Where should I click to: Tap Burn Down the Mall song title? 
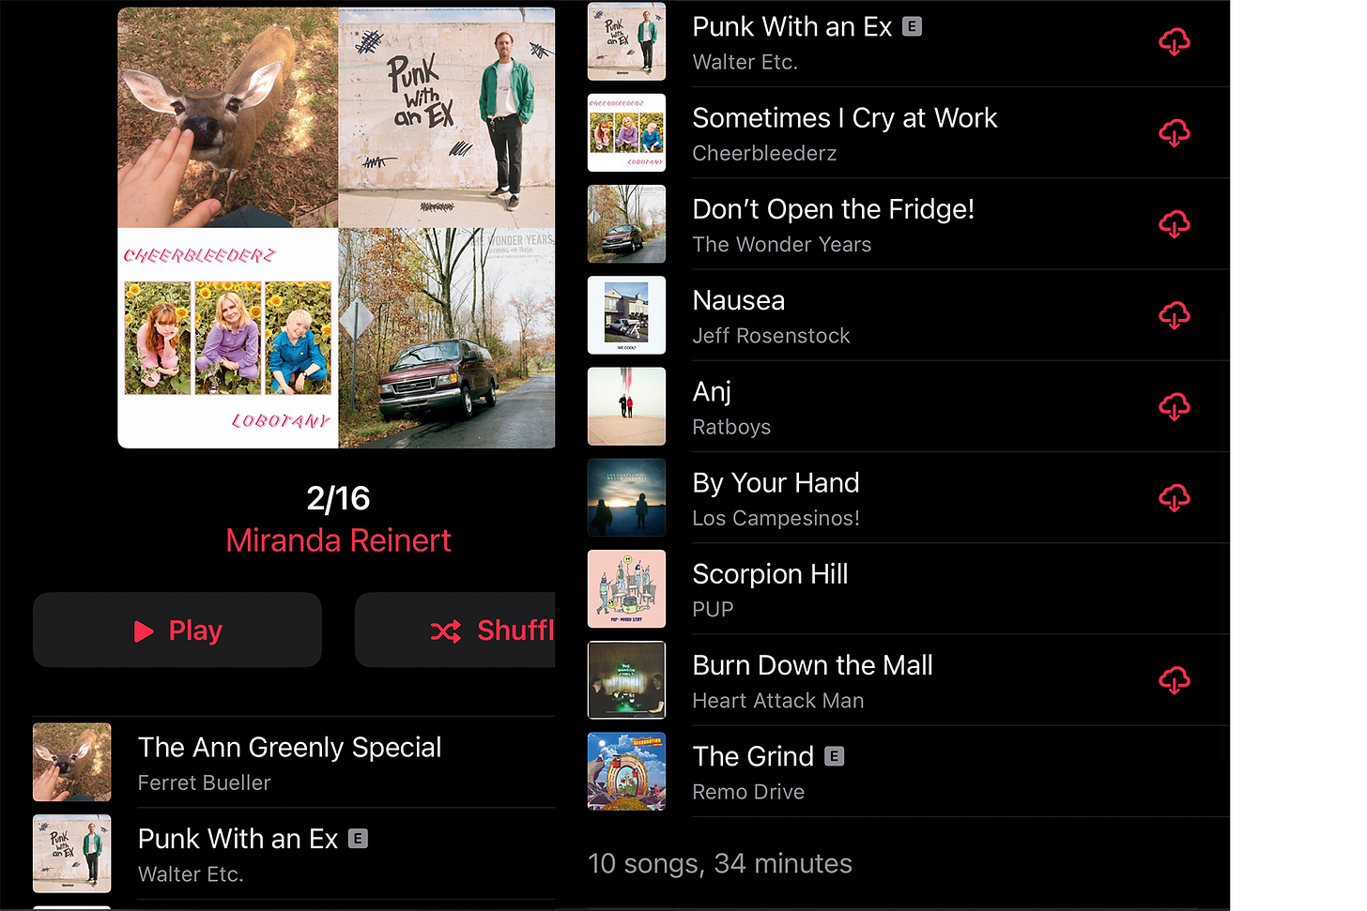point(812,665)
